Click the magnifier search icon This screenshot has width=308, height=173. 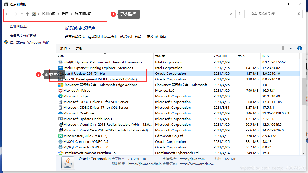(299, 14)
